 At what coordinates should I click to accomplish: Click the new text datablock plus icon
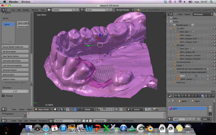(x=76, y=121)
